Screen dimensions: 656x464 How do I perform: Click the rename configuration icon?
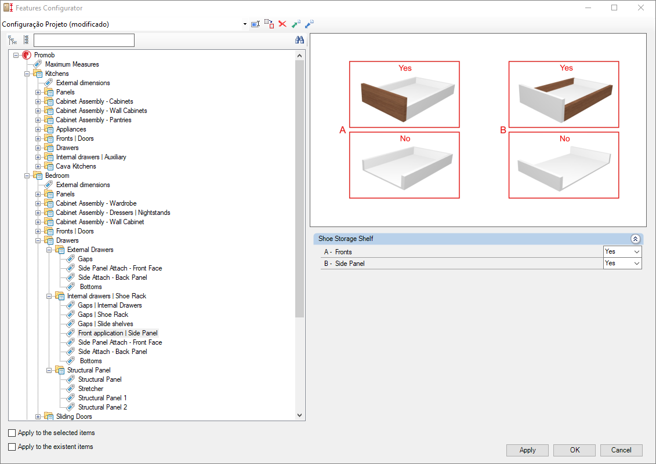(255, 24)
